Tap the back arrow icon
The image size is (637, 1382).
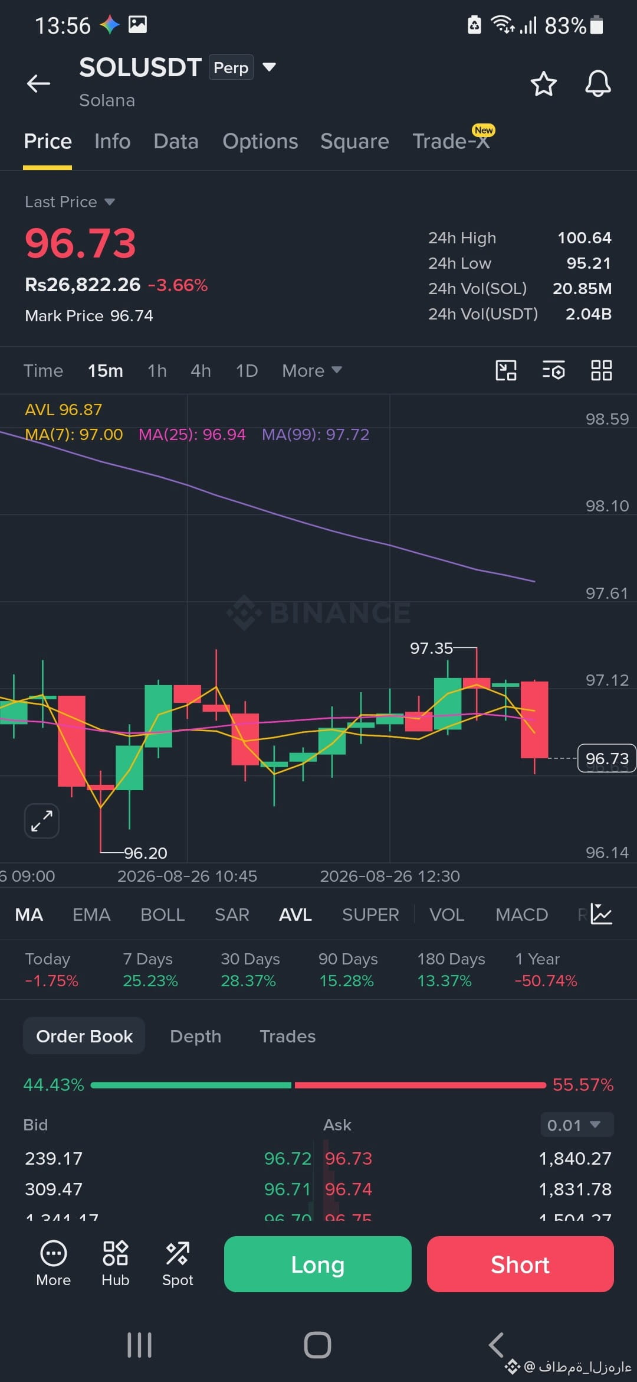(38, 83)
